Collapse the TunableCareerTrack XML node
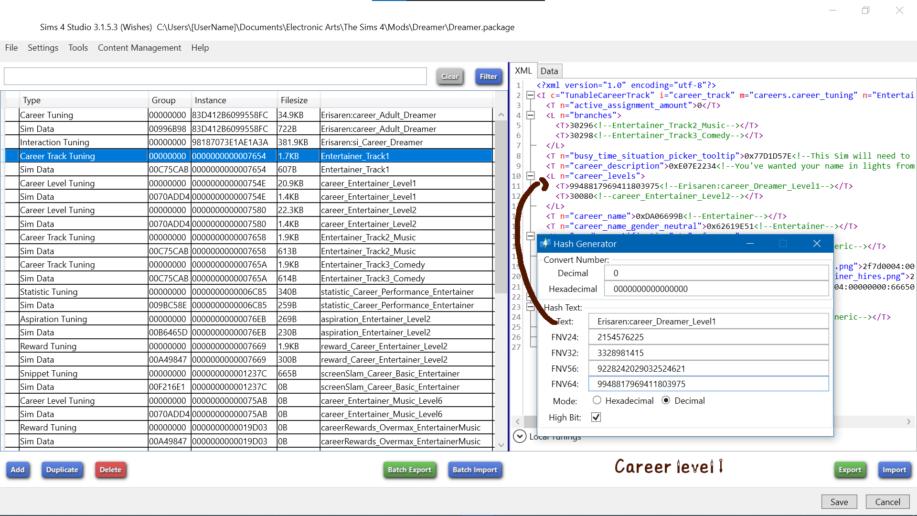Viewport: 917px width, 516px height. 530,95
